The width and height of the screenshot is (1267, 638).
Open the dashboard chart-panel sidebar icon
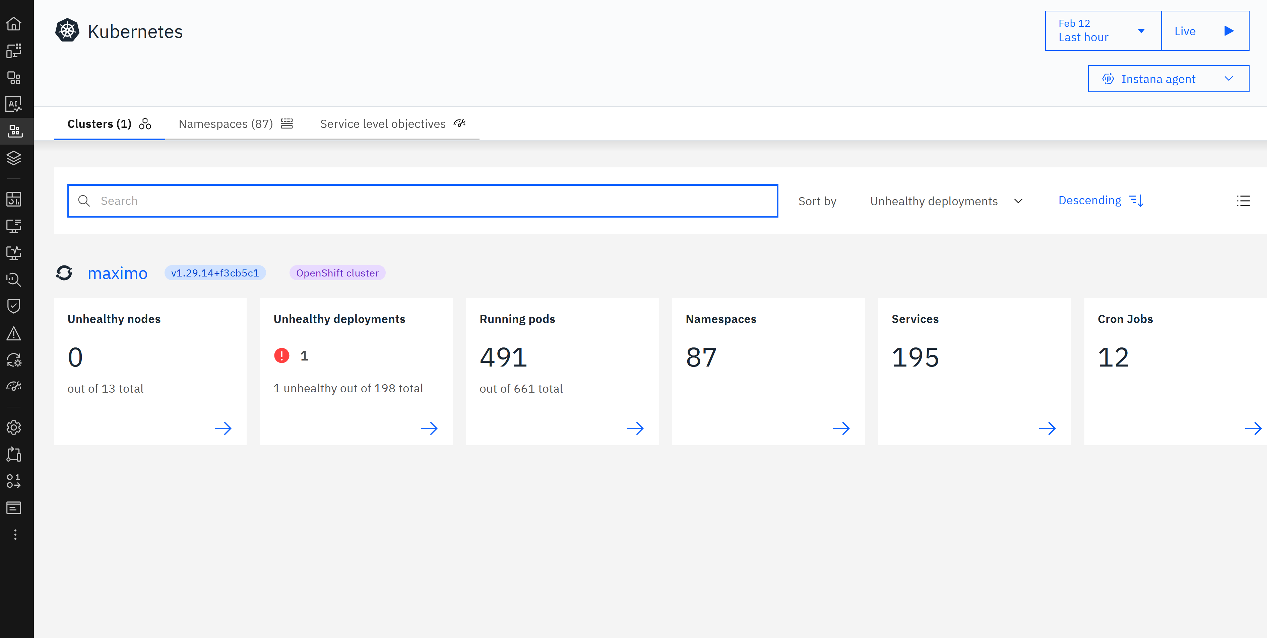coord(14,199)
